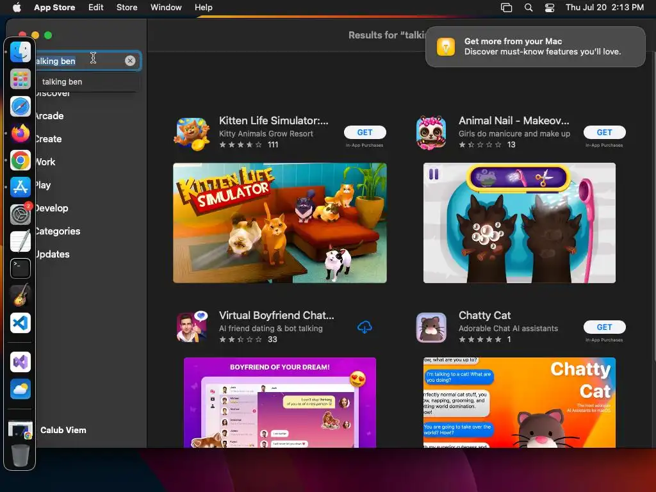This screenshot has height=492, width=656.
Task: Open Animal Nail - Makeover title
Action: click(x=514, y=120)
